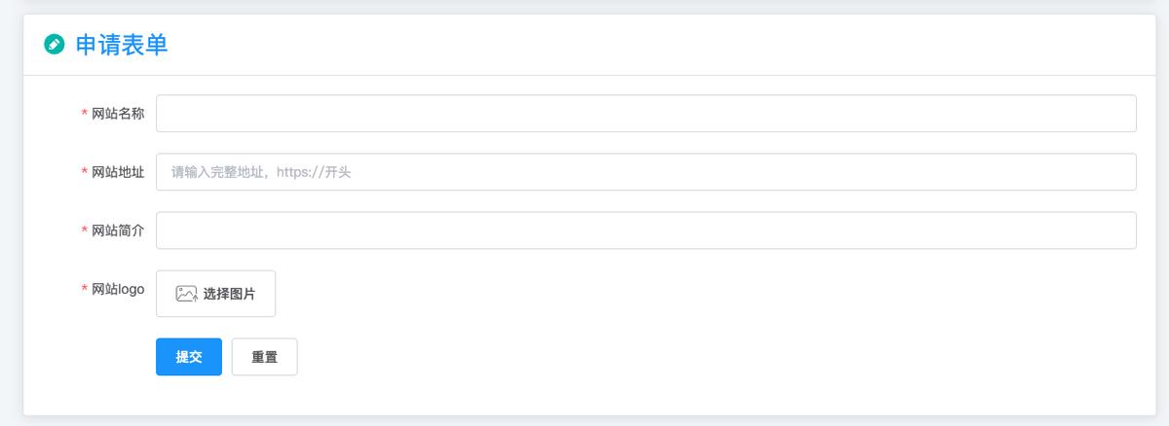Focus the 网站简介 text field
This screenshot has height=426, width=1169.
[645, 231]
